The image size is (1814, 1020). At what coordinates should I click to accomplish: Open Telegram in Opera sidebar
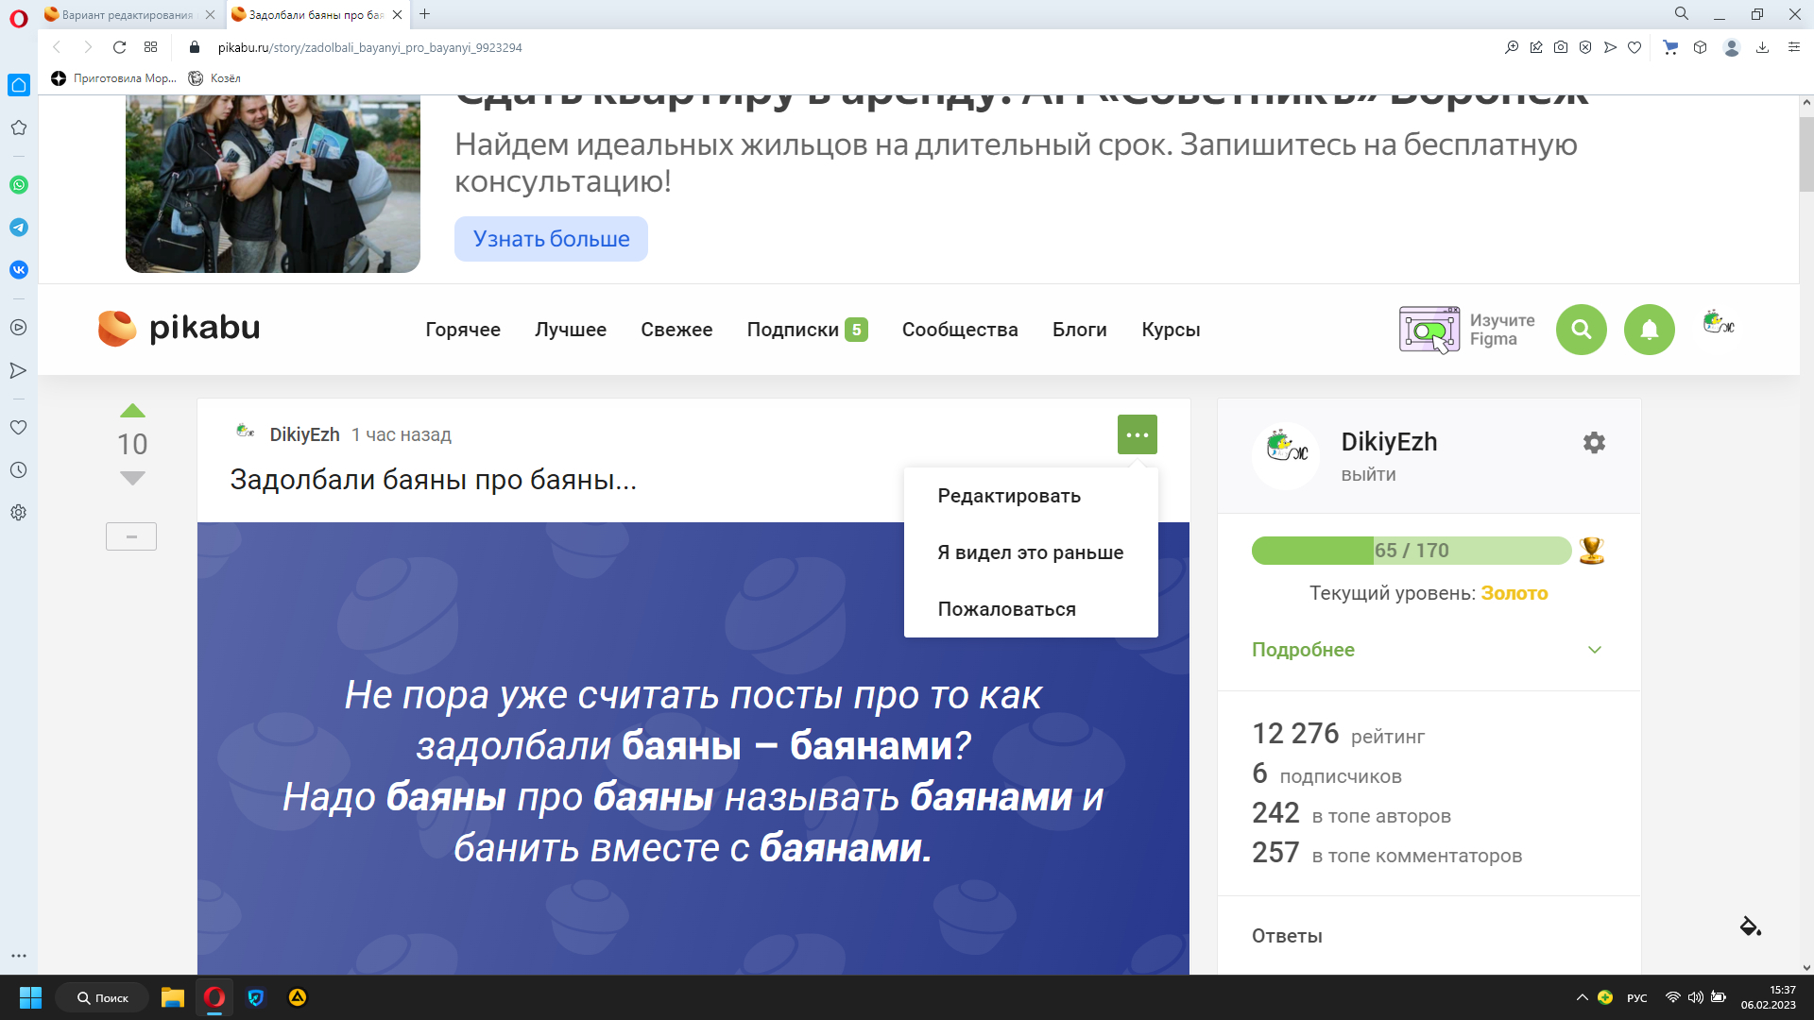click(19, 228)
